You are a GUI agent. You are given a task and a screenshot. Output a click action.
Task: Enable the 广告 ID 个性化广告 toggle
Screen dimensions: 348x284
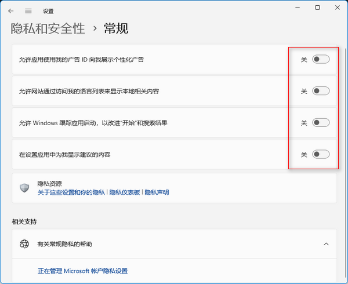pyautogui.click(x=320, y=59)
